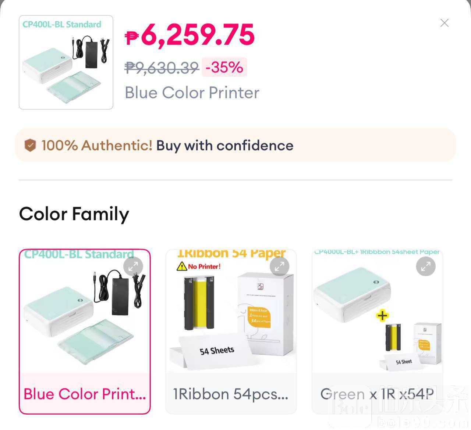This screenshot has height=430, width=471.
Task: Click the crossed-out ₱9,630.39 price
Action: [162, 67]
